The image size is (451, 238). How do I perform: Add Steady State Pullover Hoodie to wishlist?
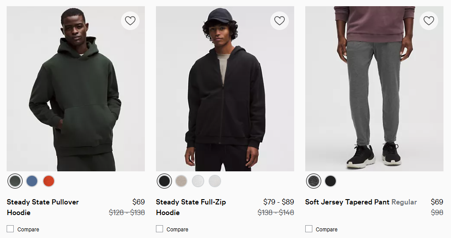(x=130, y=21)
